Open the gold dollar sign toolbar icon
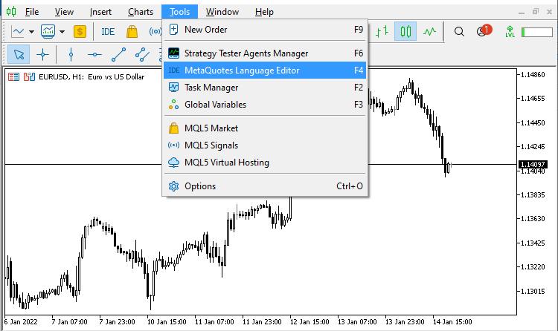 (x=80, y=31)
